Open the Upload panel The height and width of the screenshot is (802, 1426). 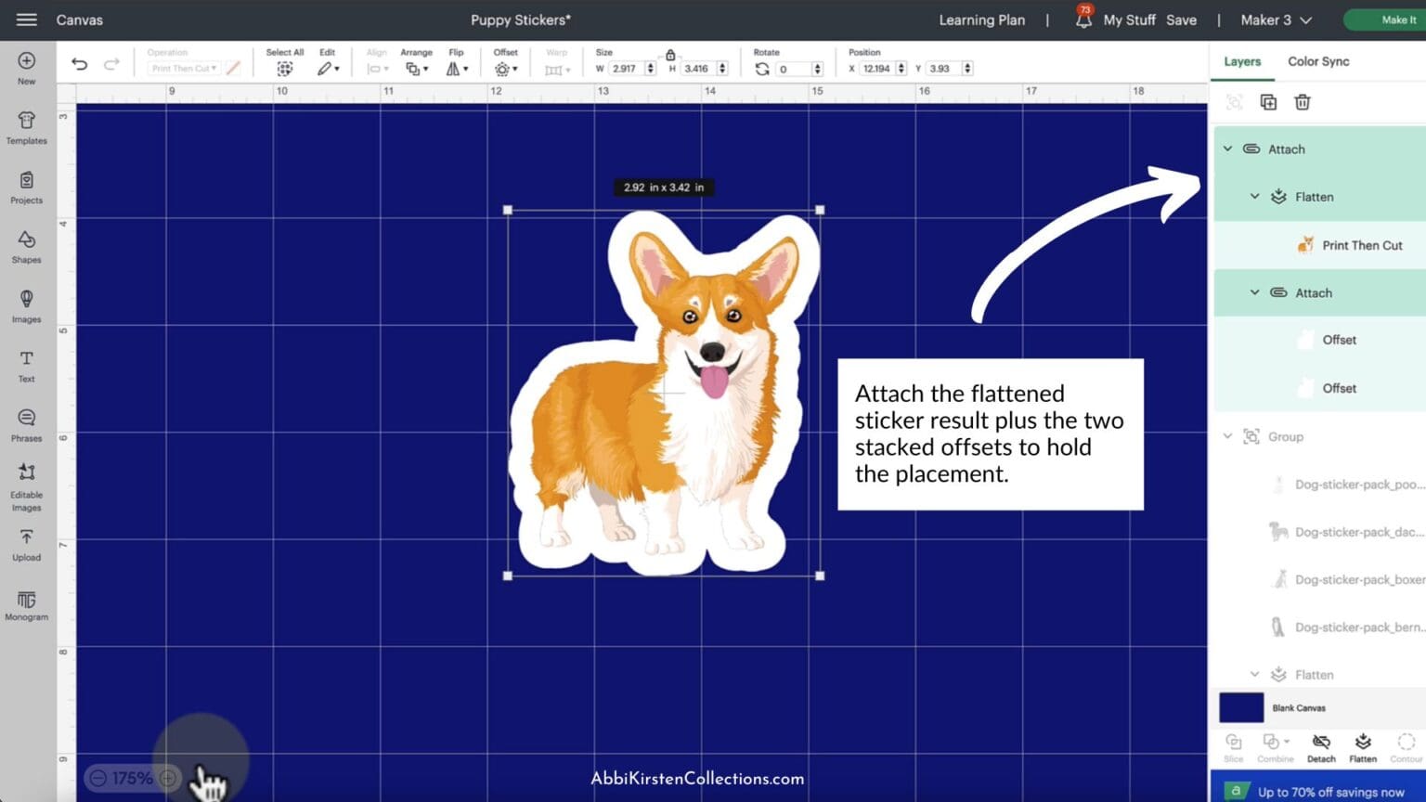[26, 545]
